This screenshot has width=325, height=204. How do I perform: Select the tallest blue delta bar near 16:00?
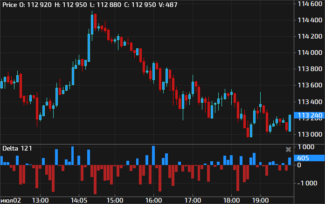point(153,155)
